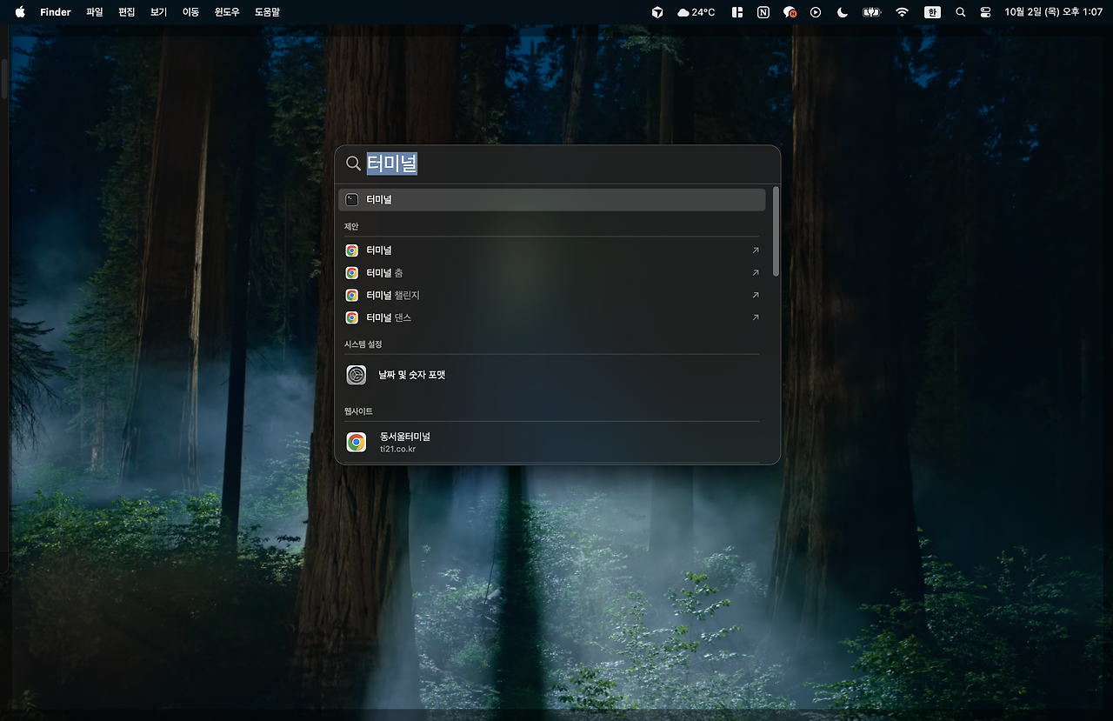
Task: Click the circled play icon in menu bar
Action: point(816,12)
